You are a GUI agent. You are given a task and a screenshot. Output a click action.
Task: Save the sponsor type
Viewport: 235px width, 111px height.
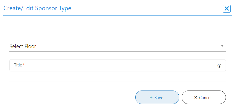(157, 97)
